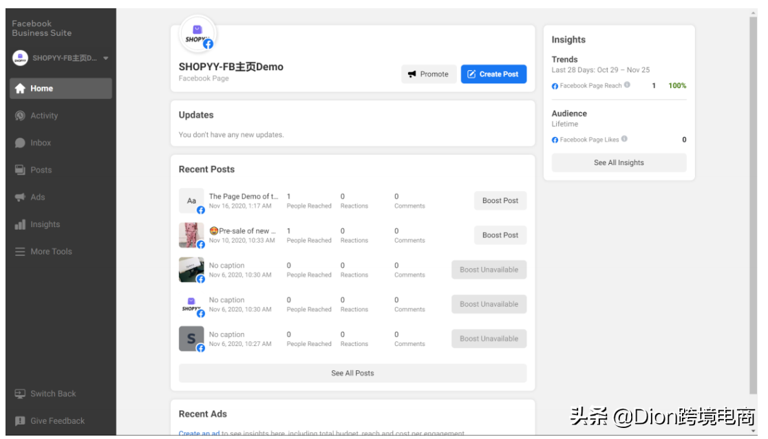Click the Insights bar chart icon

[20, 224]
